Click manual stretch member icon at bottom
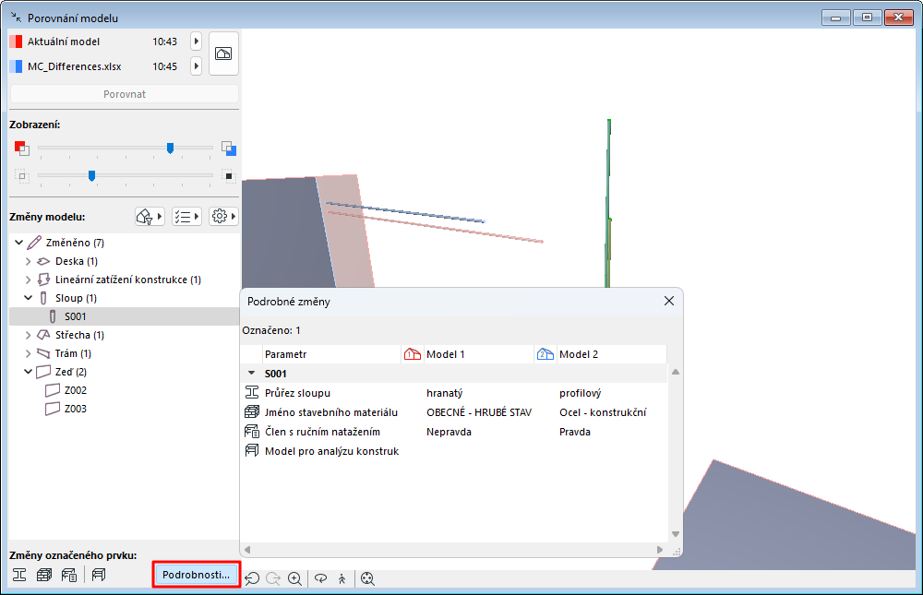Viewport: 923px width, 595px height. tap(69, 575)
